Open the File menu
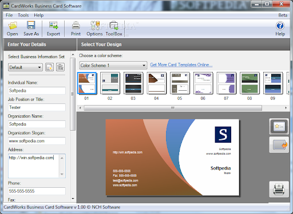293x214 pixels. pyautogui.click(x=9, y=15)
